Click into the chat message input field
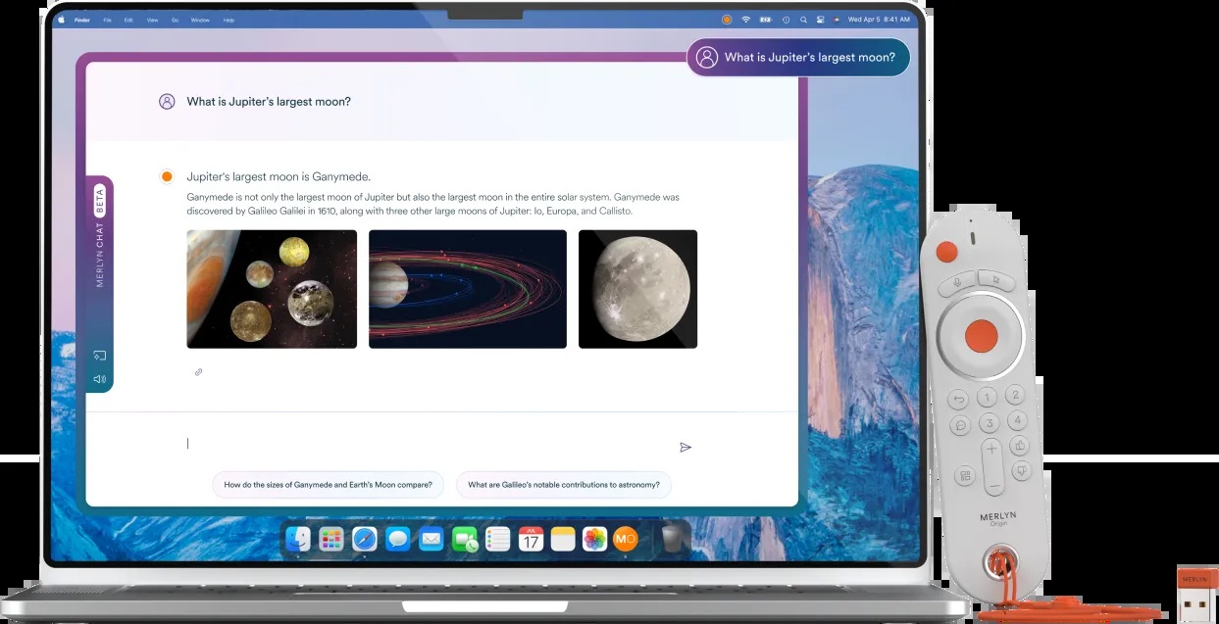The width and height of the screenshot is (1219, 624). pyautogui.click(x=428, y=444)
